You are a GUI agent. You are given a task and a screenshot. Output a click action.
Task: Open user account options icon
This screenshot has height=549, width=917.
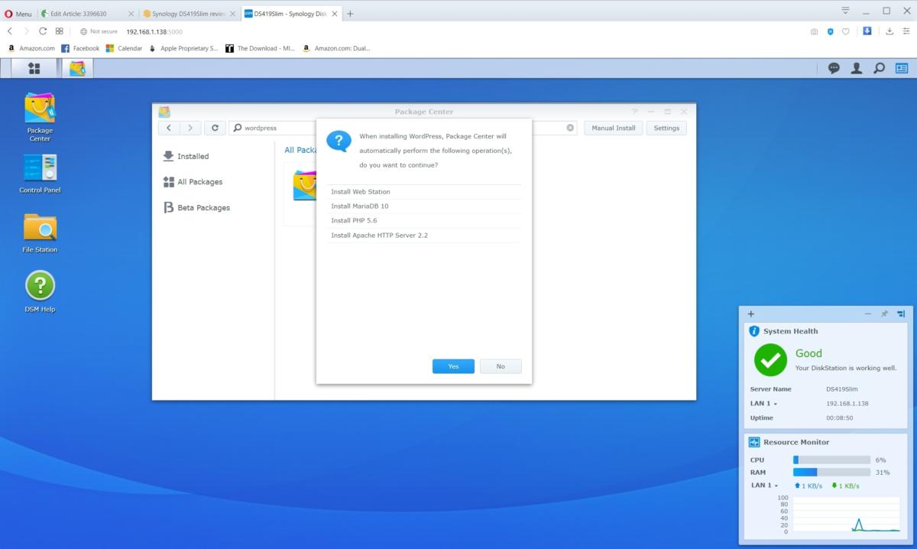pyautogui.click(x=857, y=68)
